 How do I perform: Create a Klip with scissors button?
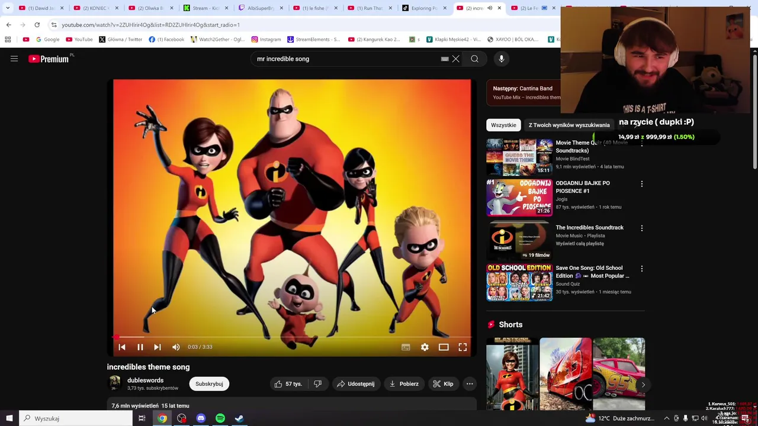point(443,384)
